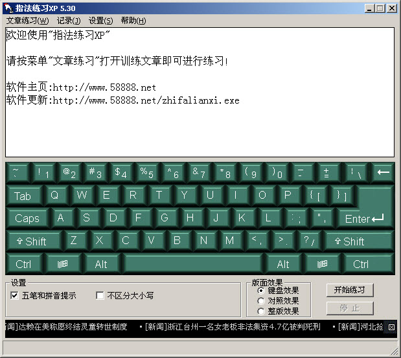Click the Caps key on keyboard
This screenshot has width=401, height=358.
tap(27, 218)
